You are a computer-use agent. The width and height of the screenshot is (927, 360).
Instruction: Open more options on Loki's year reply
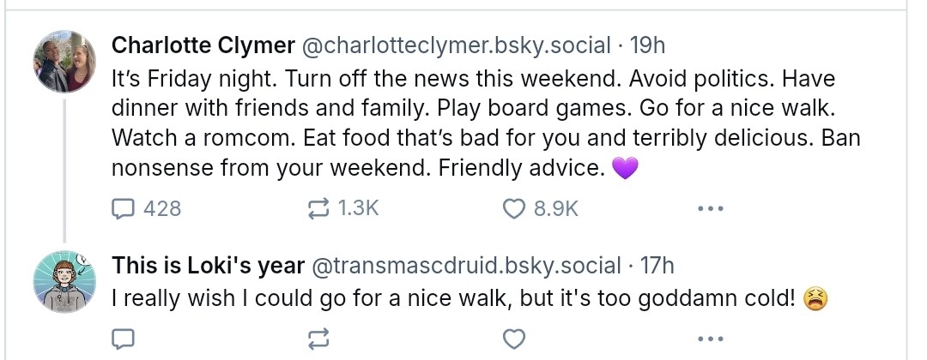click(x=710, y=339)
